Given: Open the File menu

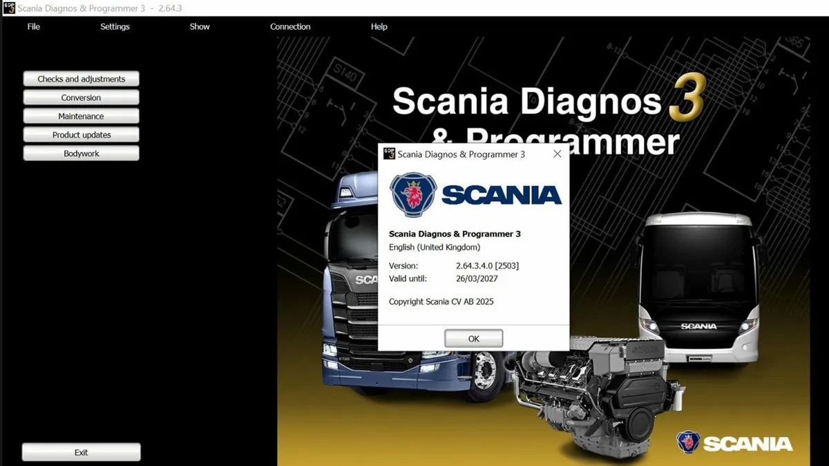Looking at the screenshot, I should pos(33,26).
